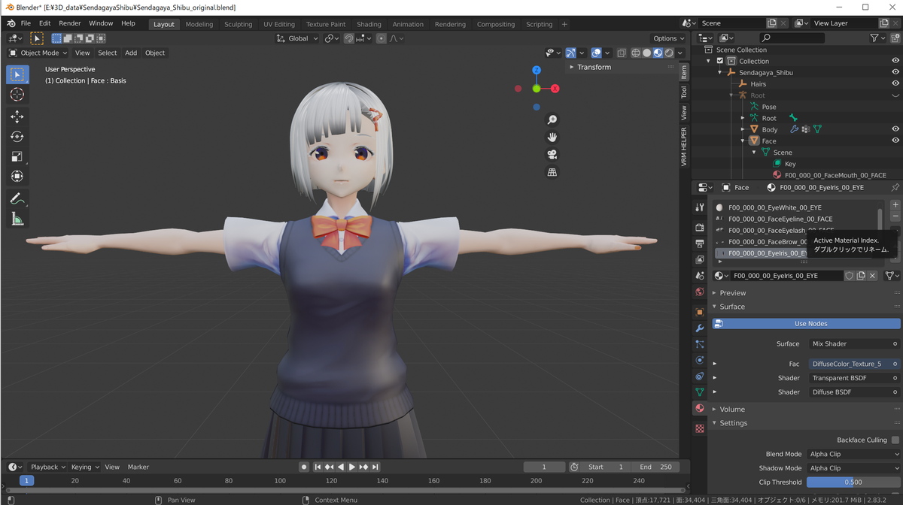This screenshot has width=903, height=505.
Task: Click the Mix Shader surface button
Action: 853,343
